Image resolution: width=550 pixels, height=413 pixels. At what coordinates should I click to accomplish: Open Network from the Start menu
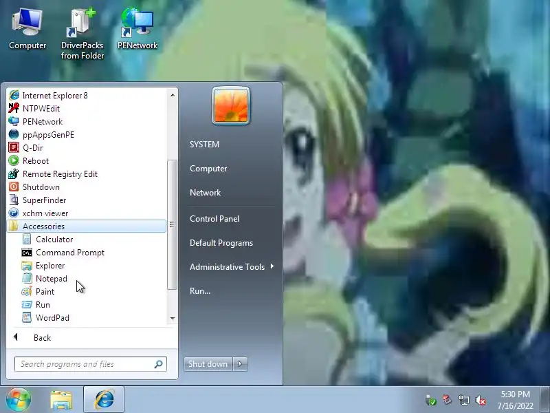pyautogui.click(x=205, y=193)
